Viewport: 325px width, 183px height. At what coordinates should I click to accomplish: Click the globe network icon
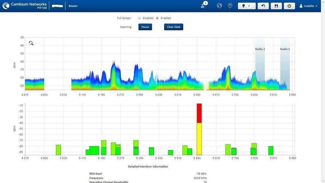219,6
